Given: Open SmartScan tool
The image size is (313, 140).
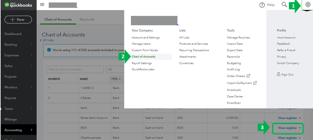Looking at the screenshot, I should 234,103.
